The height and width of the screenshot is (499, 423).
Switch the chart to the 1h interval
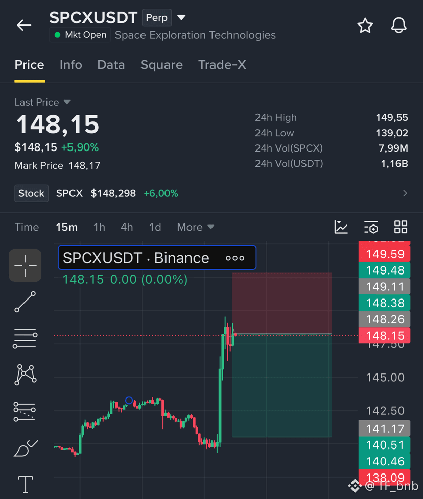(99, 227)
